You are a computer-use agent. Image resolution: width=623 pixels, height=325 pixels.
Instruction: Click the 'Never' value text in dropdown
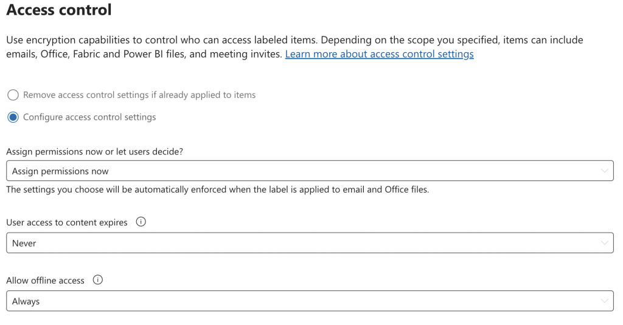(x=24, y=243)
